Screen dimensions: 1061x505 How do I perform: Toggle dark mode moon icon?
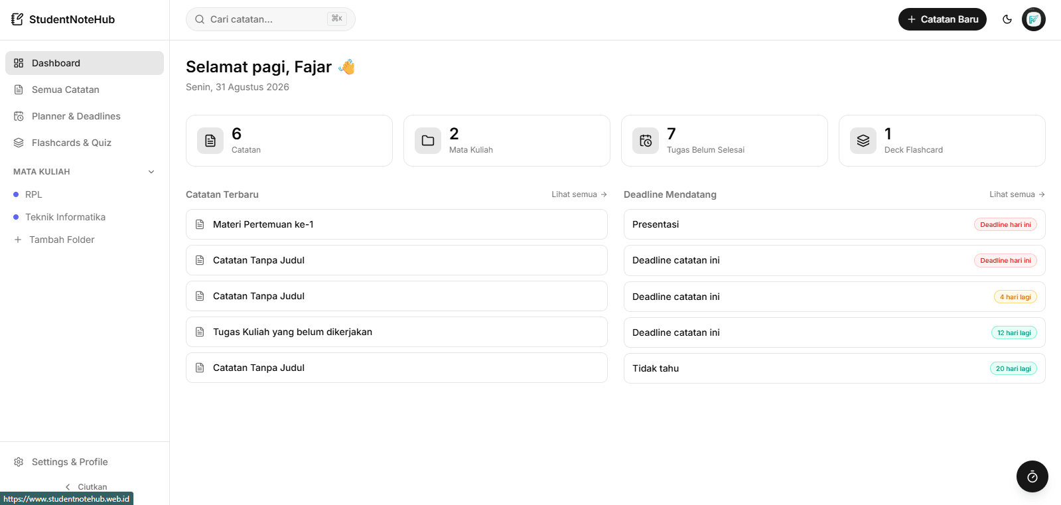click(1007, 19)
